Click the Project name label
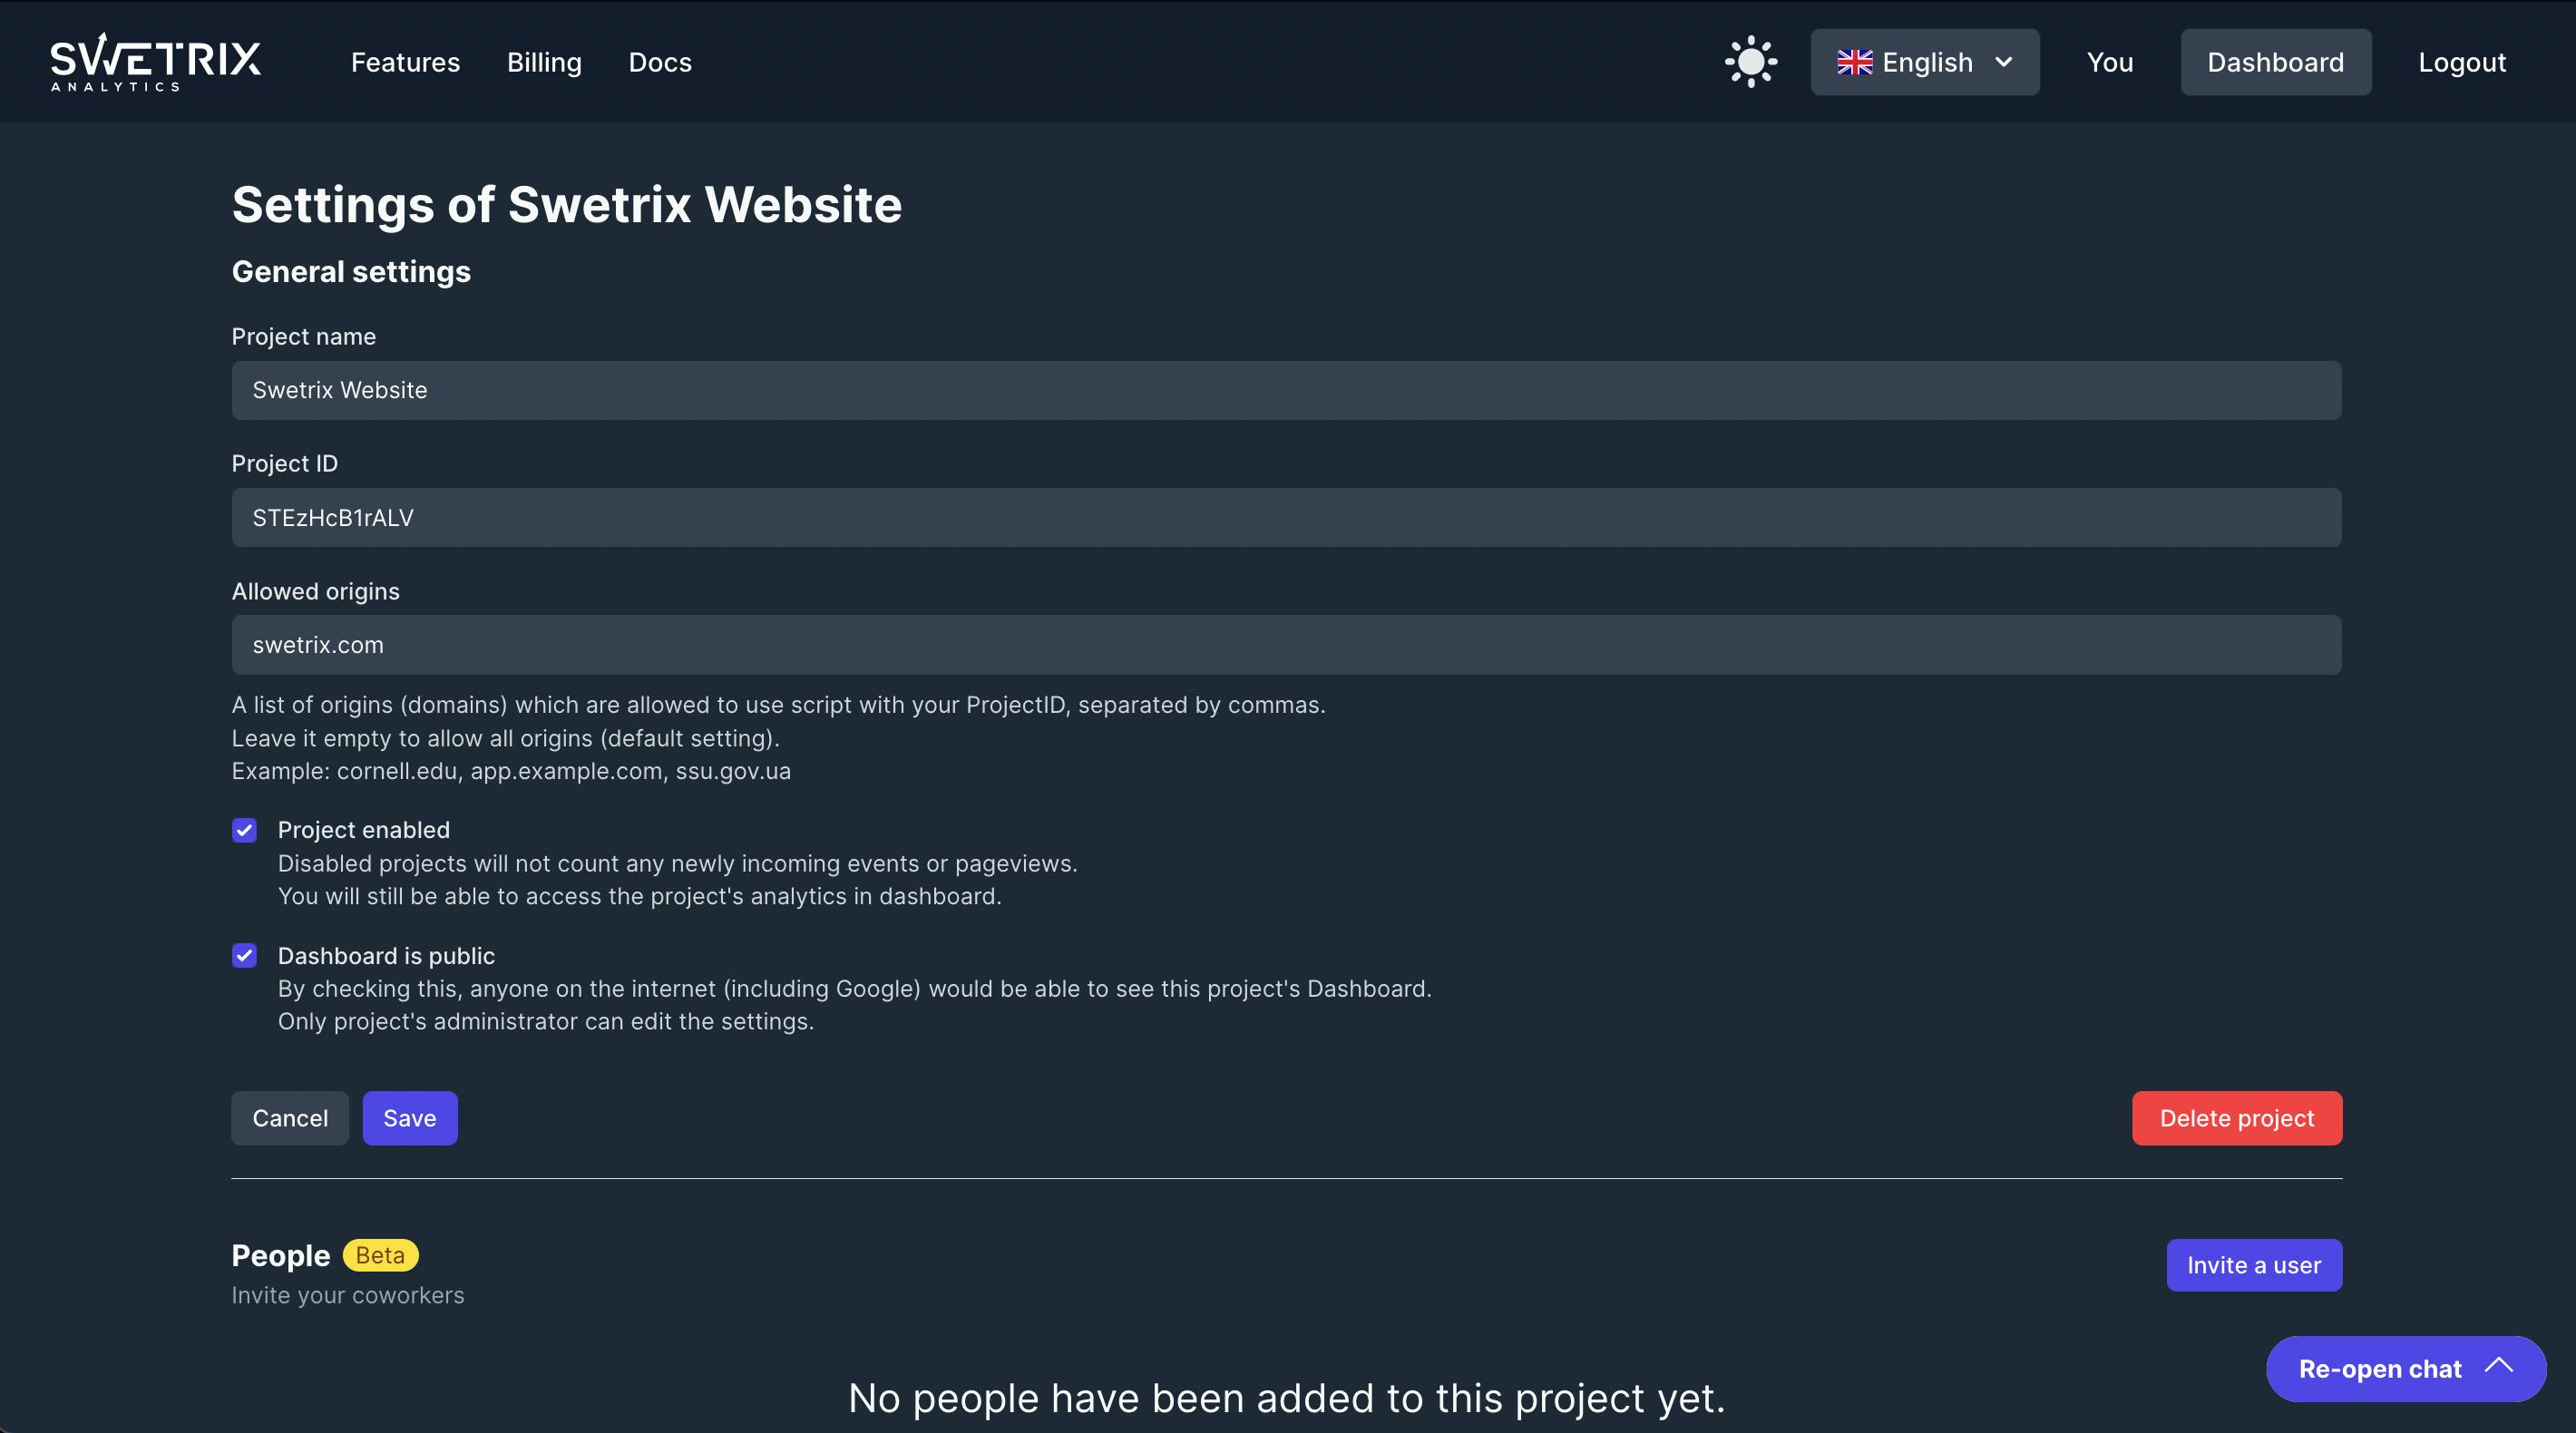This screenshot has height=1433, width=2576. click(x=304, y=337)
